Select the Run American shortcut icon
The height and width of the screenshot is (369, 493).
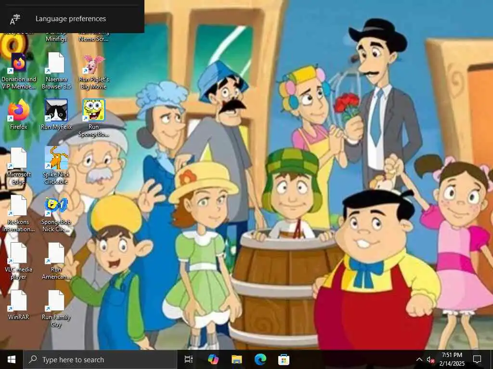(56, 261)
